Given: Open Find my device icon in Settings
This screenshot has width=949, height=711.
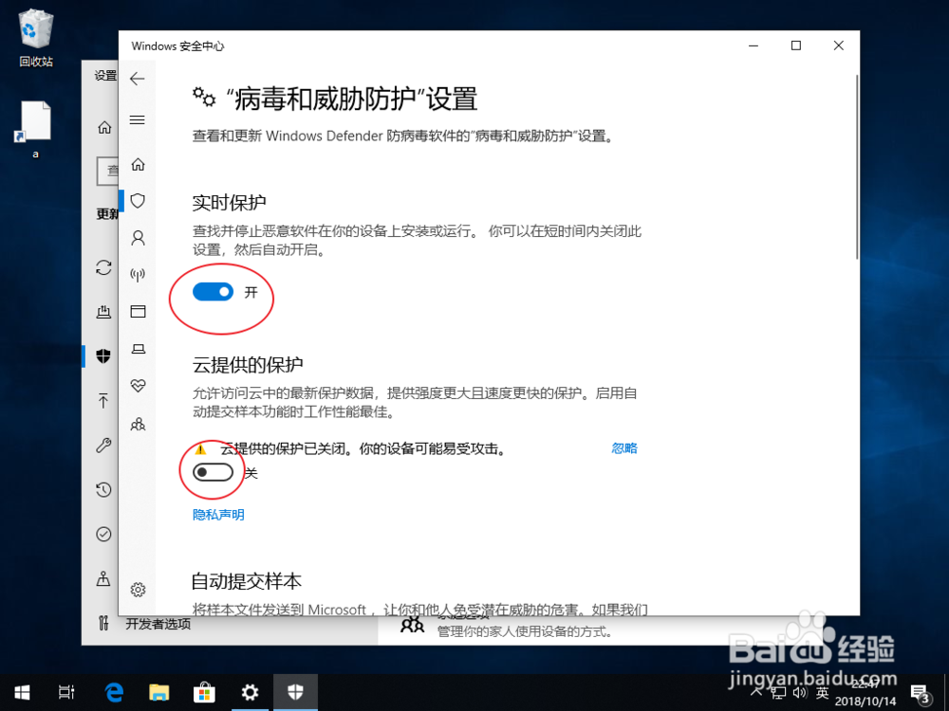Looking at the screenshot, I should (103, 578).
